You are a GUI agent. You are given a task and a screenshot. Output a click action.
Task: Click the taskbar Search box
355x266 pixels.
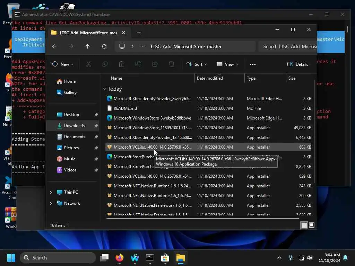pyautogui.click(x=58, y=258)
